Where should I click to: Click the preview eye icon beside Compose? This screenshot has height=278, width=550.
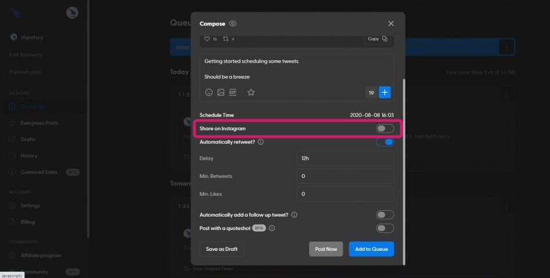(x=233, y=24)
